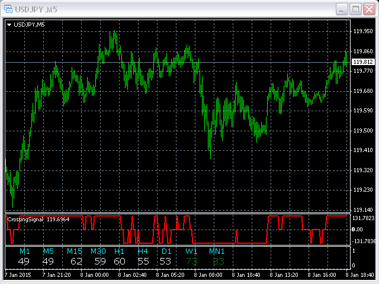
Task: Click the 119.950 price scale label
Action: point(363,31)
